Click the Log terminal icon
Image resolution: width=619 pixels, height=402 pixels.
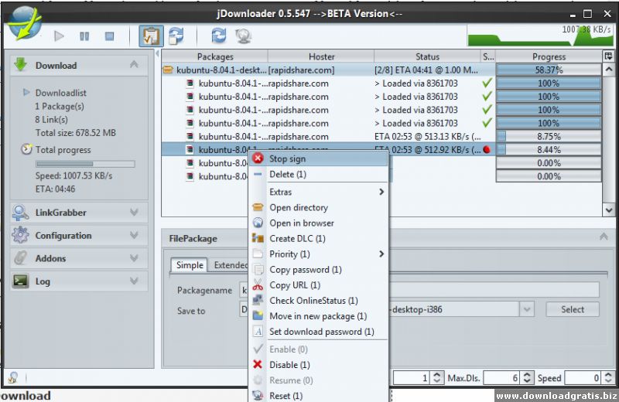20,281
